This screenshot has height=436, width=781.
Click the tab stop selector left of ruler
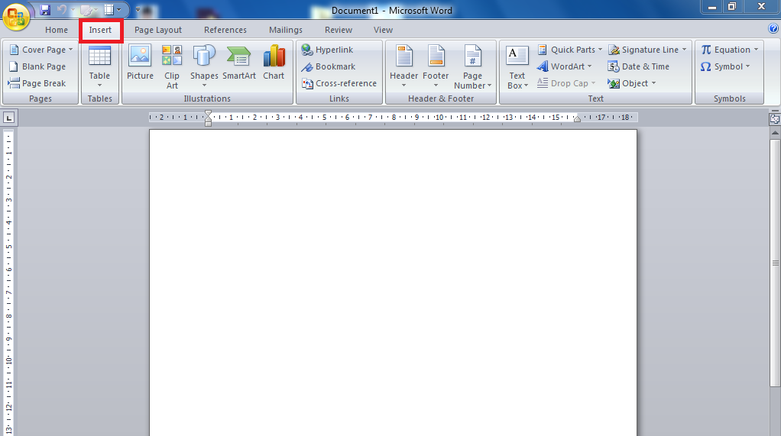pos(9,118)
